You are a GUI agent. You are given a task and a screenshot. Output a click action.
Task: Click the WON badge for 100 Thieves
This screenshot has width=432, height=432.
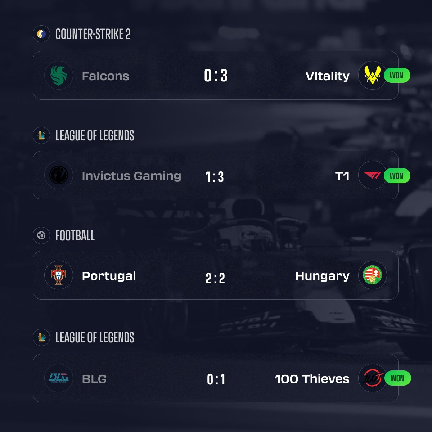tap(397, 378)
